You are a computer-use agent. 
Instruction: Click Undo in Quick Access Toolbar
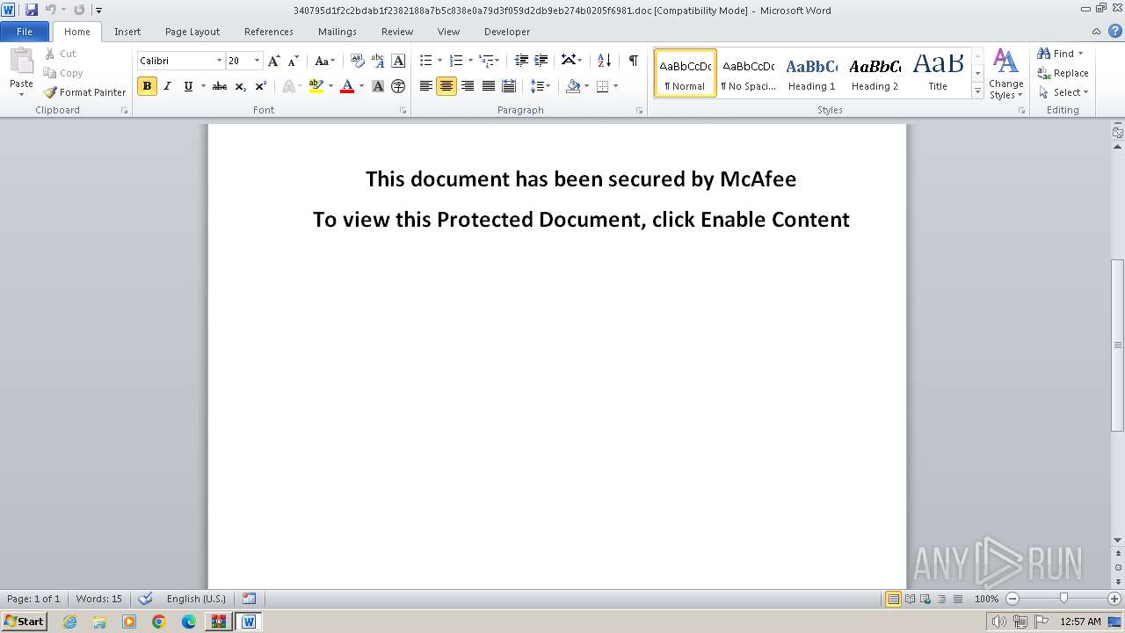(x=51, y=10)
